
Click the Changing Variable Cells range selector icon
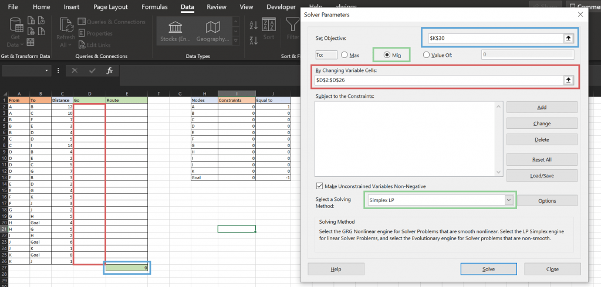[x=568, y=80]
